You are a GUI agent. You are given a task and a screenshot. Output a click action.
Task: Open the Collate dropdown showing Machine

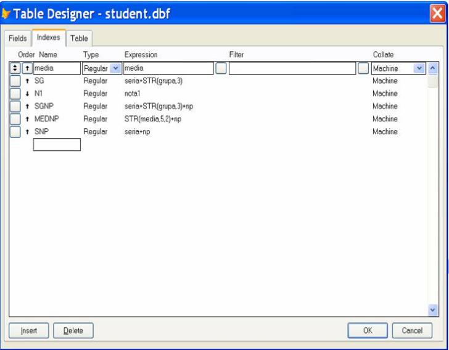(x=420, y=68)
